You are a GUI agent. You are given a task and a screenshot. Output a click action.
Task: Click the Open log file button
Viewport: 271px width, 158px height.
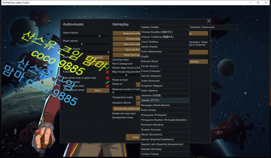tap(127, 49)
